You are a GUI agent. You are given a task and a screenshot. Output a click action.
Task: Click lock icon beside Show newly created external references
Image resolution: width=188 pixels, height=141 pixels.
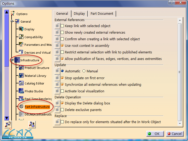tap(57, 32)
